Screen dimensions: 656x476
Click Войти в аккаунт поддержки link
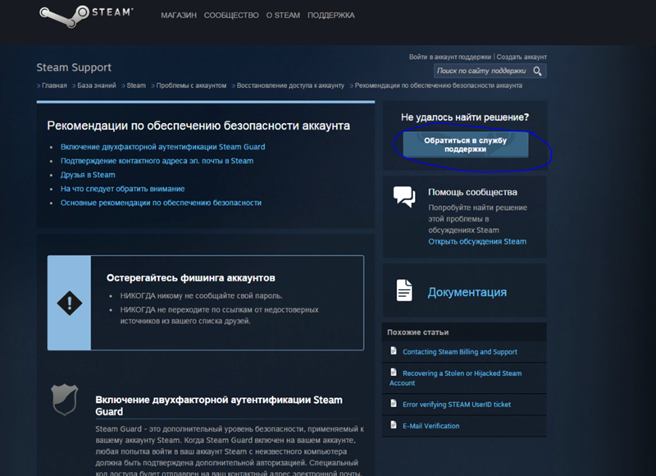(450, 57)
